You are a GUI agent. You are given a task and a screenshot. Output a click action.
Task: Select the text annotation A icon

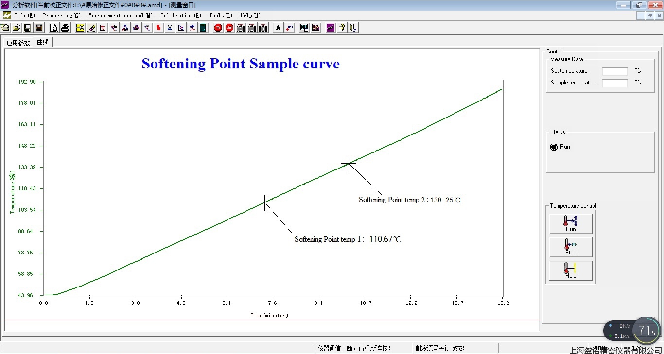(x=278, y=28)
